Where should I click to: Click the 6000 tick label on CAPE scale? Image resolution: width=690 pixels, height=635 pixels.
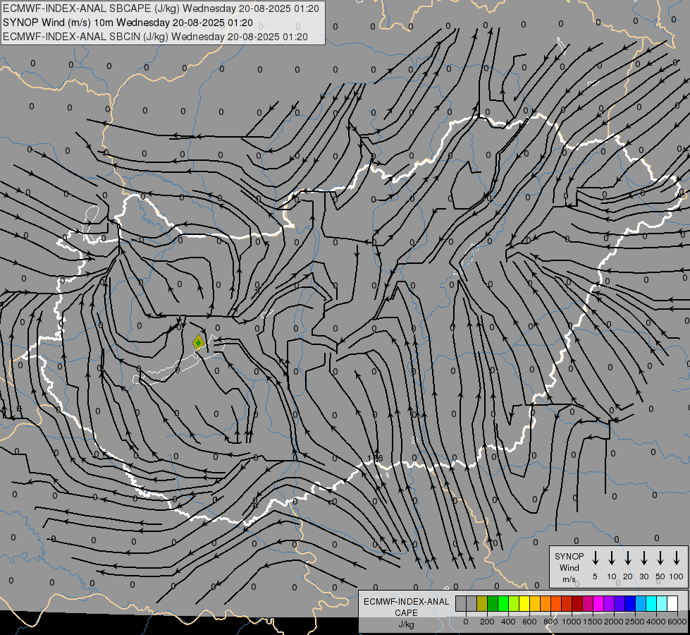(x=677, y=622)
